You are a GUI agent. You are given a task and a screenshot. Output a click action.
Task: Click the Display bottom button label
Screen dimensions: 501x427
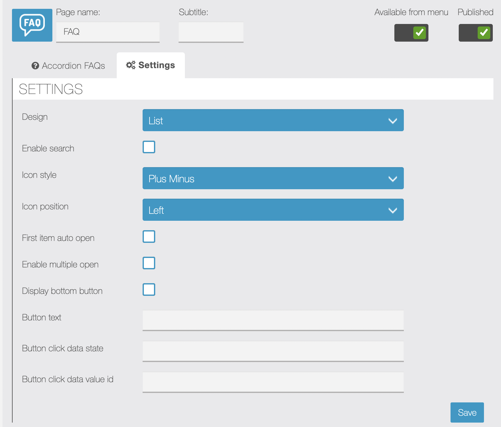pyautogui.click(x=62, y=291)
